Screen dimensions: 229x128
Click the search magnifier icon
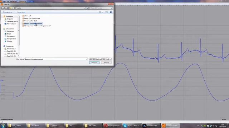coord(112,8)
